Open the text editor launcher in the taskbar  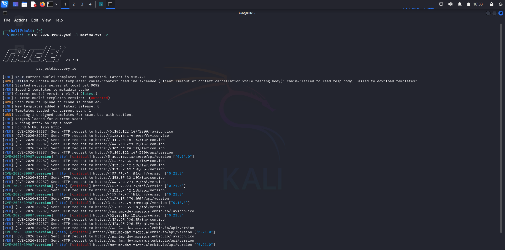click(34, 4)
